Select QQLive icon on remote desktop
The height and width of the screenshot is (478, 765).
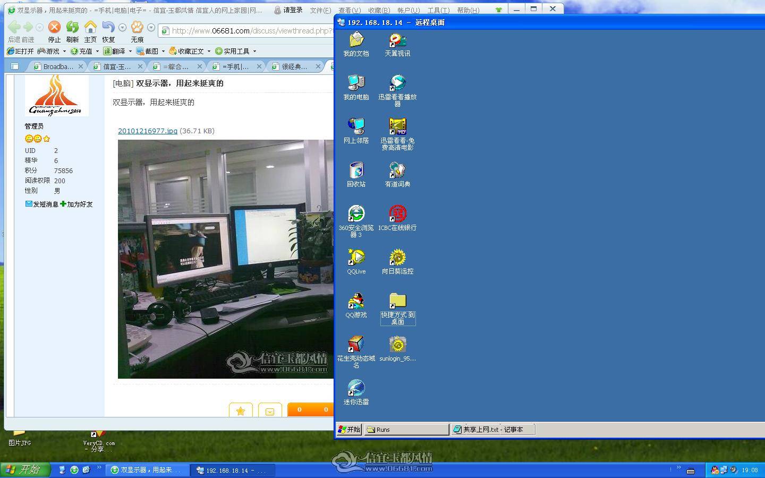point(356,262)
